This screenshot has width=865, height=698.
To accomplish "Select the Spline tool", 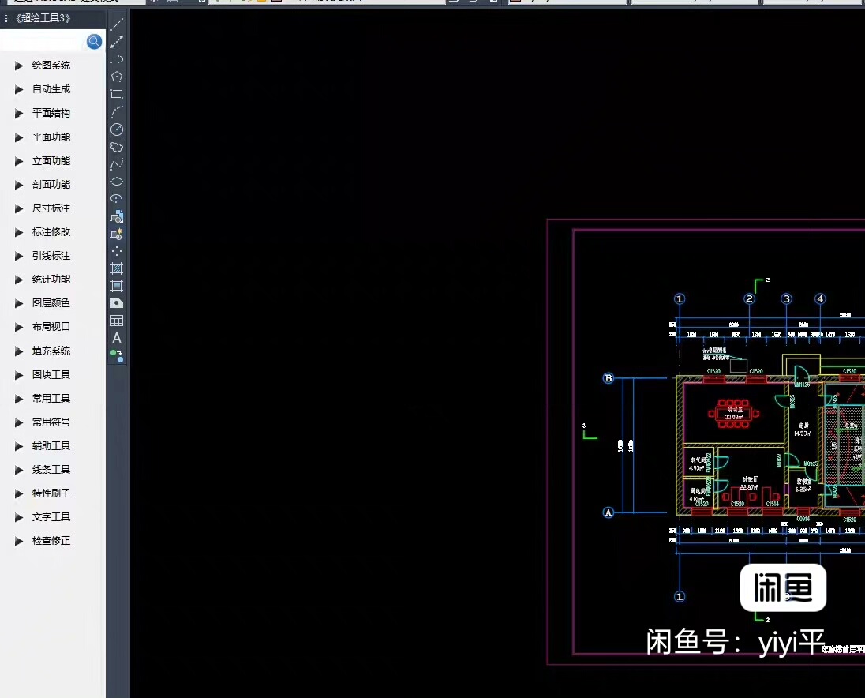I will pos(117,164).
